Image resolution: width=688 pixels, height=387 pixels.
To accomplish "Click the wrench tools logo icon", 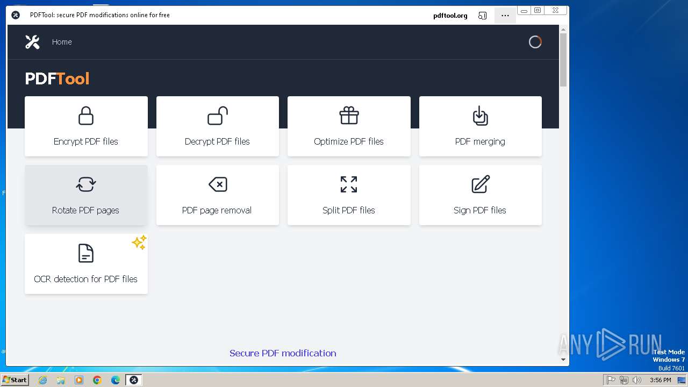I will pyautogui.click(x=32, y=42).
